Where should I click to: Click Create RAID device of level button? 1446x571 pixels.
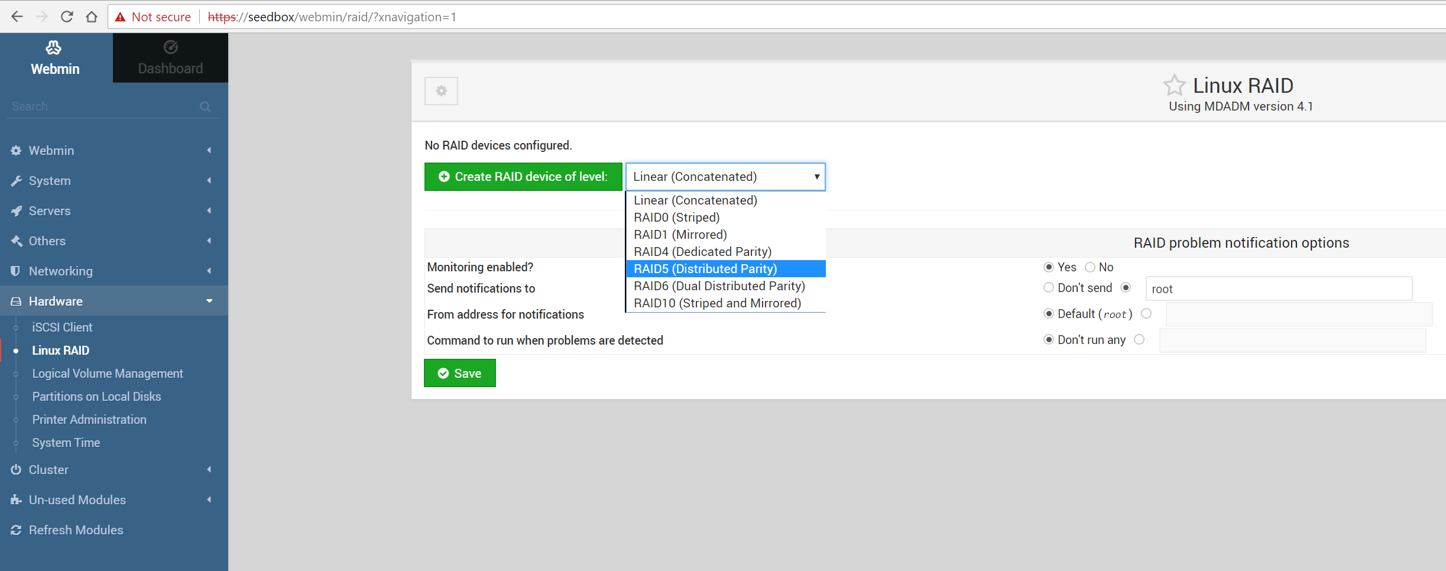[x=523, y=177]
